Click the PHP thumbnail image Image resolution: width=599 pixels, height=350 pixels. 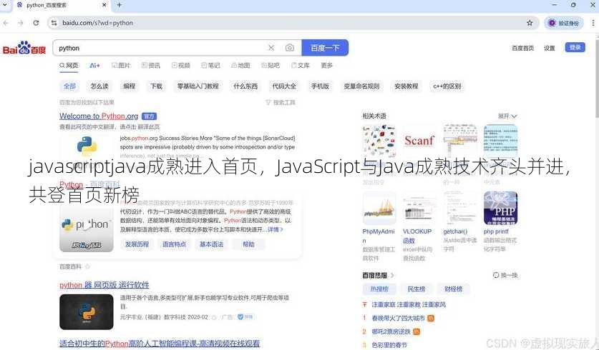500,208
